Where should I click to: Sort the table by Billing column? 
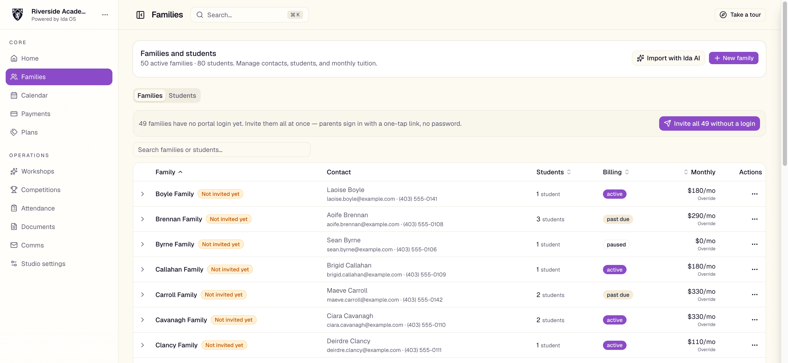pos(616,172)
